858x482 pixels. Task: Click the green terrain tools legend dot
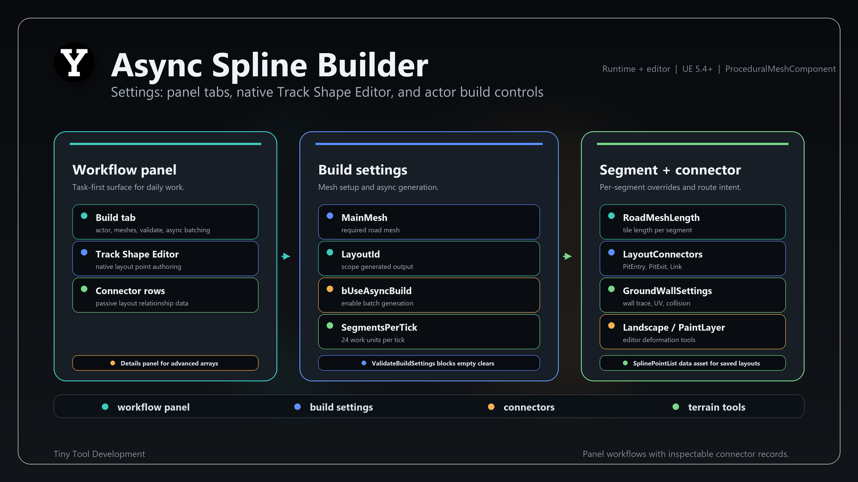676,407
